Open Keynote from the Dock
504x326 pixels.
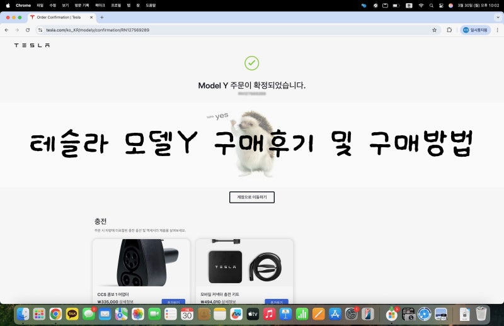(x=285, y=314)
